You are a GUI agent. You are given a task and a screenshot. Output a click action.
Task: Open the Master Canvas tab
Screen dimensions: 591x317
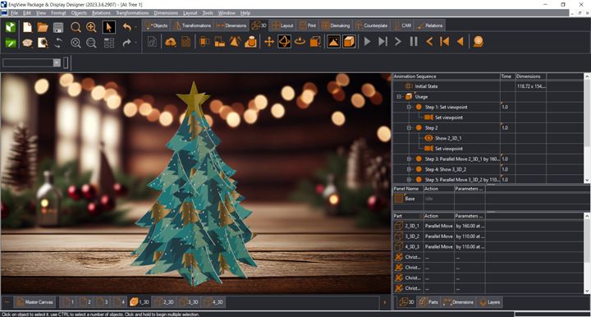click(x=35, y=302)
